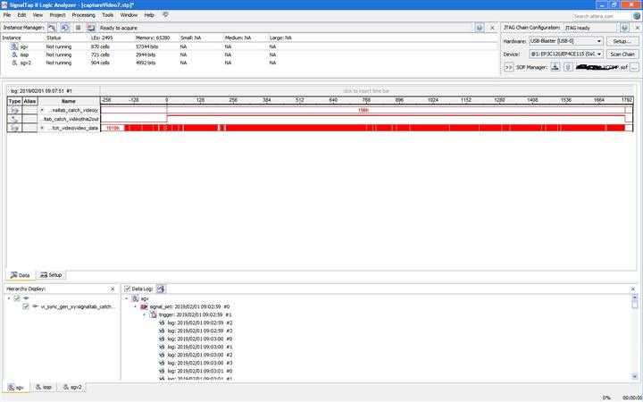
Task: Click the type icon of the video_data row
Action: 15,128
